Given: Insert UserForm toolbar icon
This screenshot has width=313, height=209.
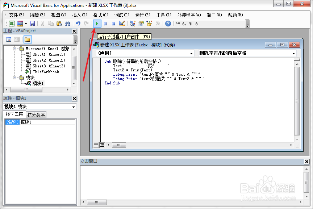Looking at the screenshot, I should [x=20, y=24].
